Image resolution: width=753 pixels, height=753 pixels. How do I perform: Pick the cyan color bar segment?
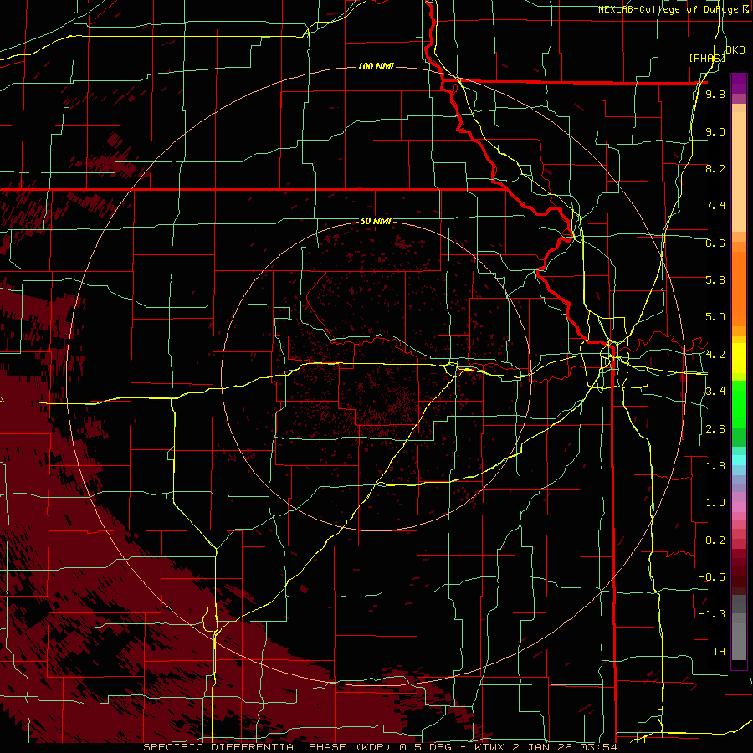(739, 460)
